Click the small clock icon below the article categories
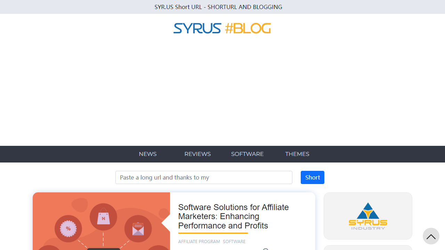This screenshot has width=445, height=250. [266, 249]
